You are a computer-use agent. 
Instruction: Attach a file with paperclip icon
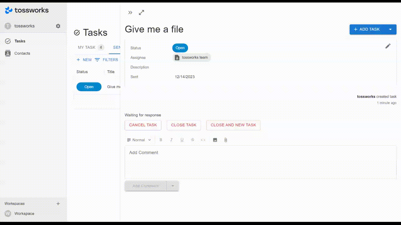tap(226, 140)
